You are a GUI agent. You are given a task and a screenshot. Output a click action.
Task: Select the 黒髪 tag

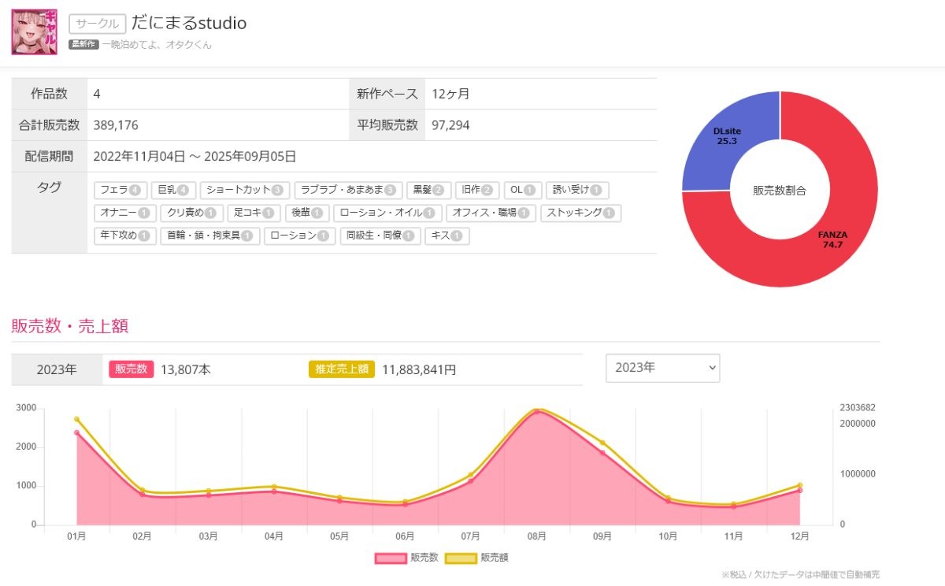[429, 190]
